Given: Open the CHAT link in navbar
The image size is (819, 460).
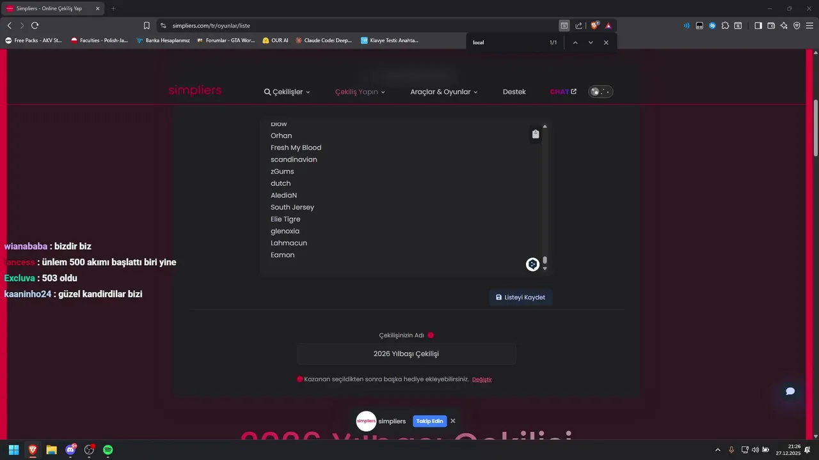Looking at the screenshot, I should click(x=563, y=92).
